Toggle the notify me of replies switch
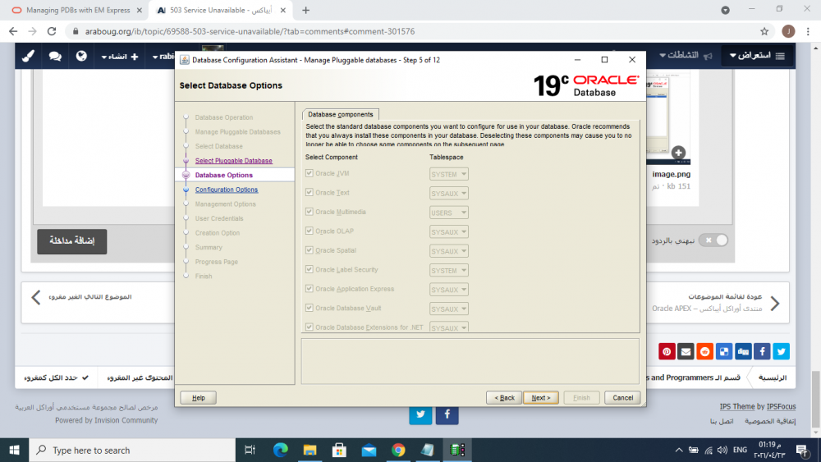Image resolution: width=821 pixels, height=462 pixels. [714, 240]
